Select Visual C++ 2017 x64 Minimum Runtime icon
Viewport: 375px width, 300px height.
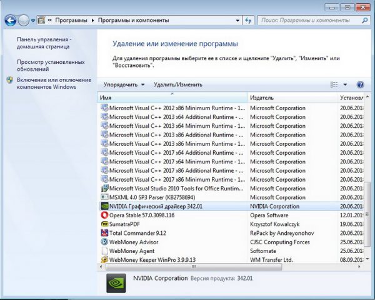click(x=104, y=162)
